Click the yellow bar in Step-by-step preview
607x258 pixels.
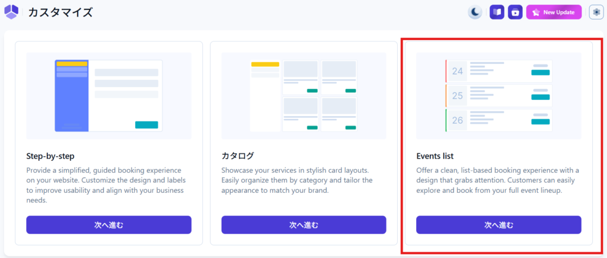(x=71, y=63)
